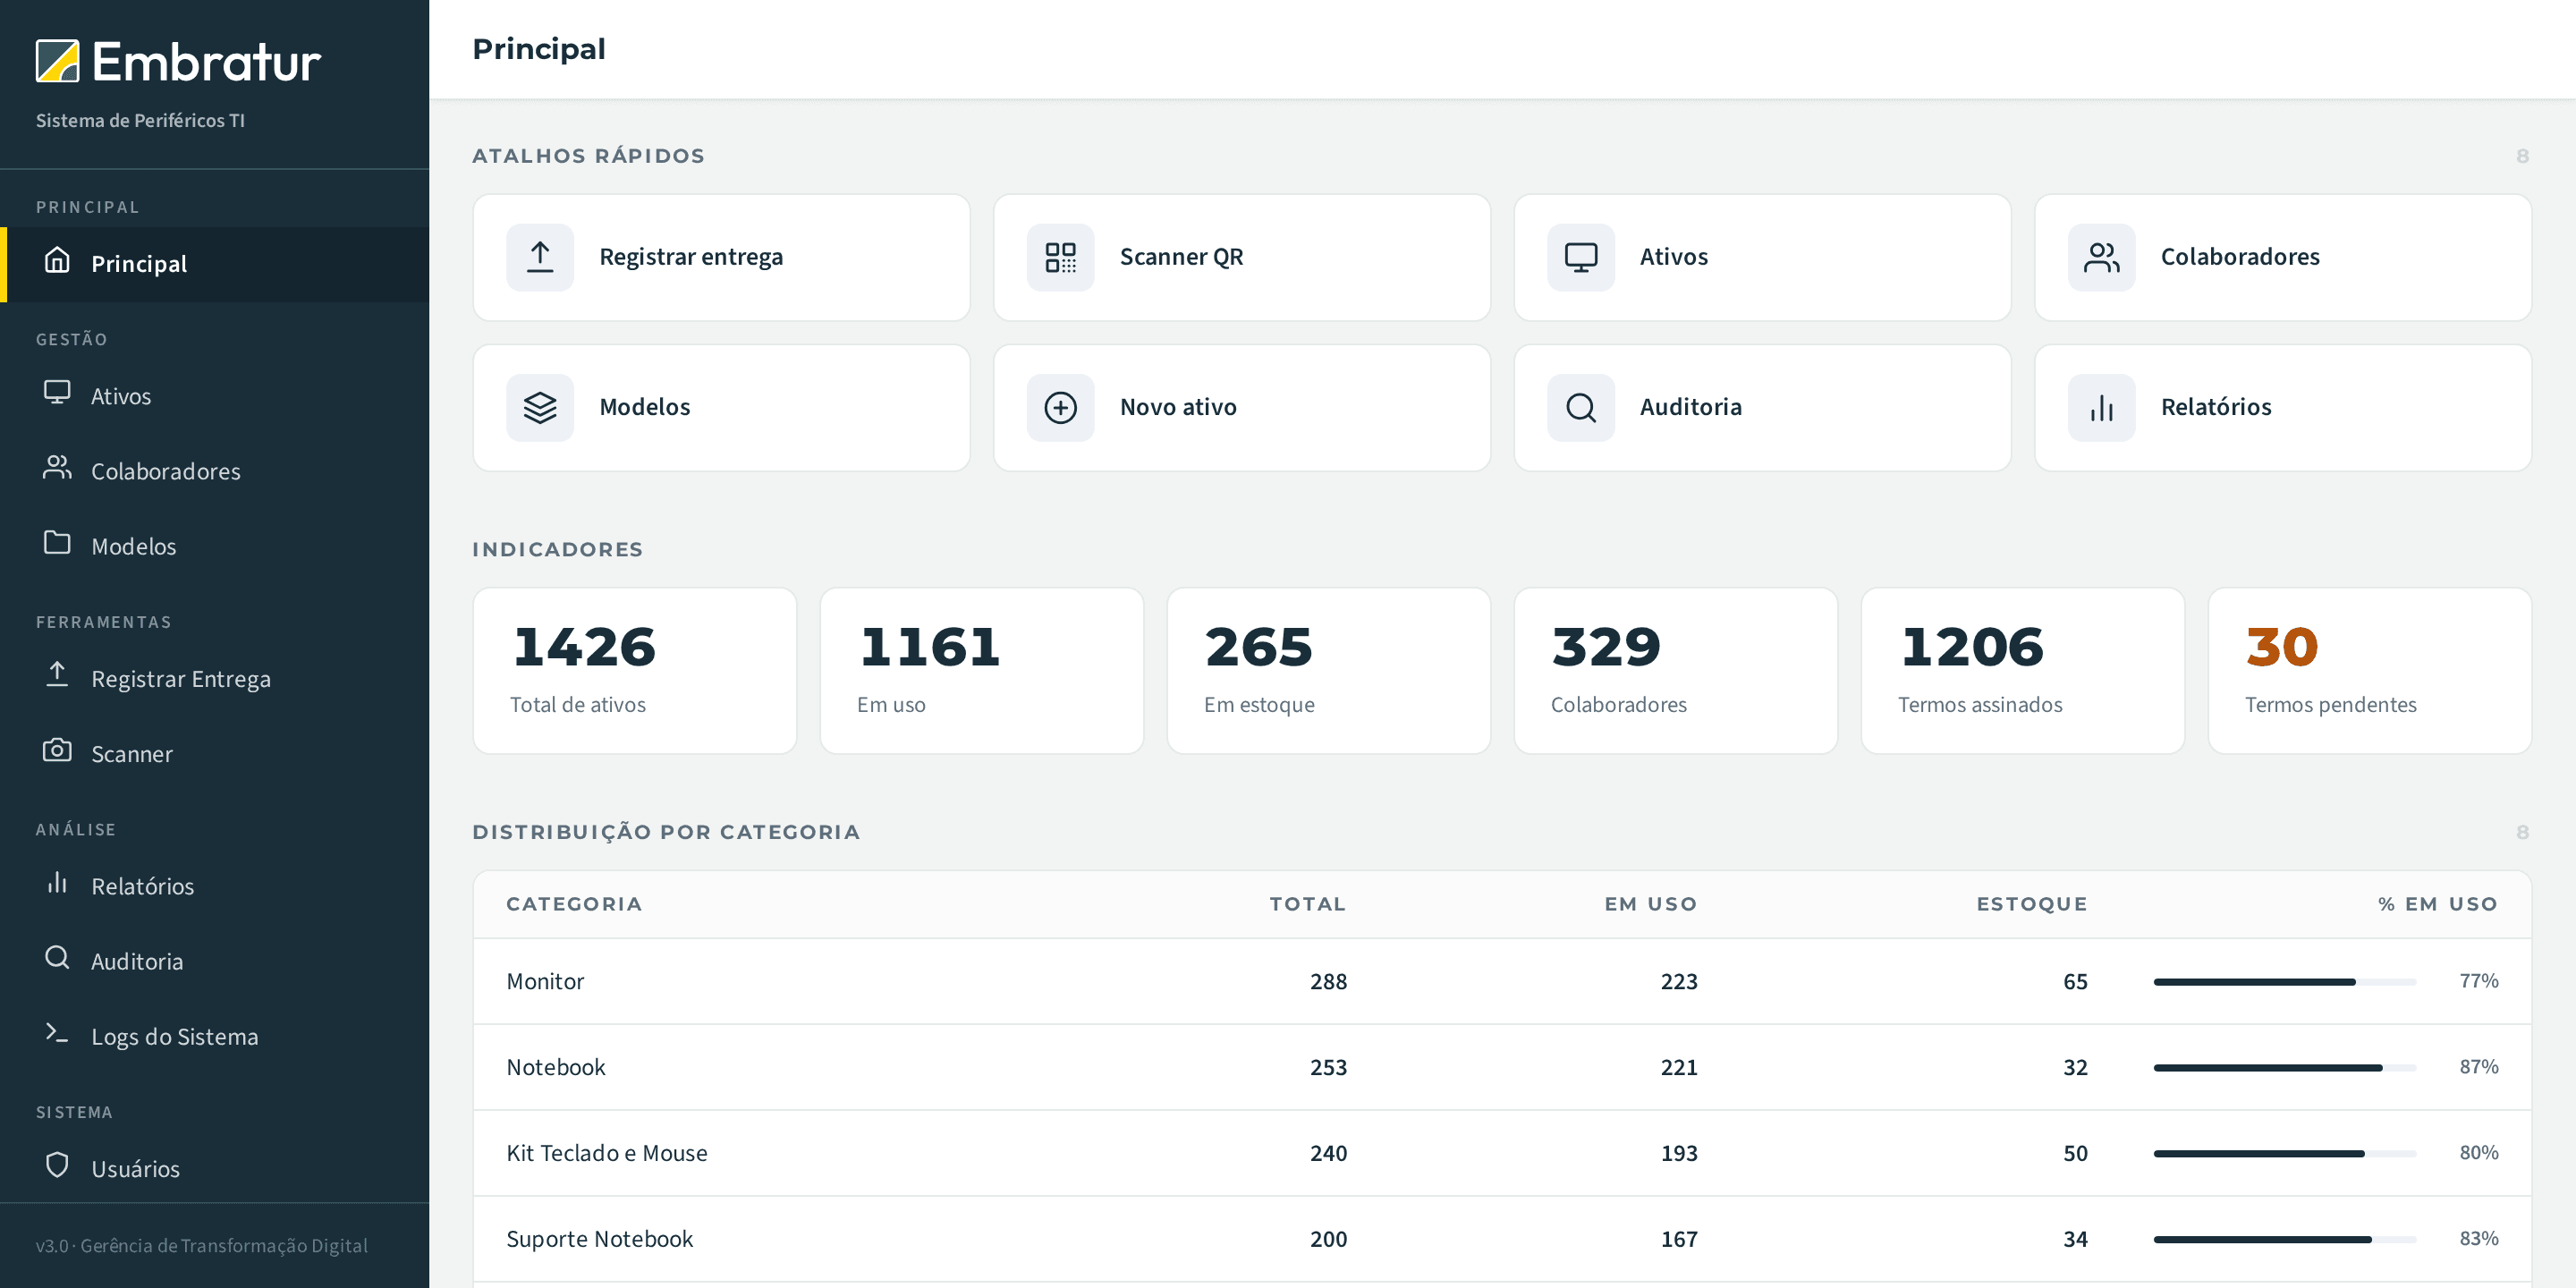Click the Registrar Entrega upload icon in sidebar
The image size is (2576, 1288).
[57, 675]
